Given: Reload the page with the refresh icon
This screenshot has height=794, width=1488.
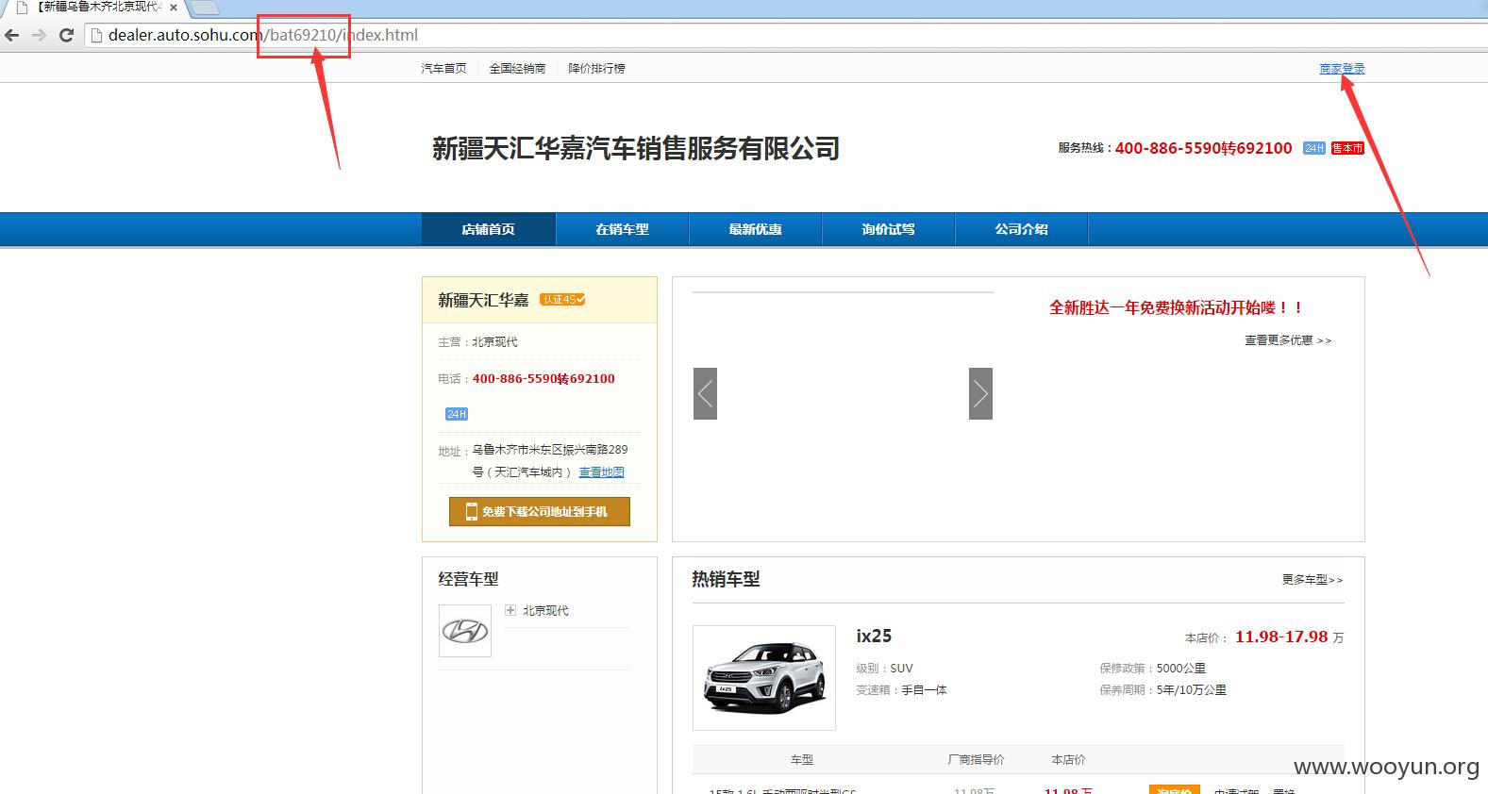Looking at the screenshot, I should pos(66,35).
